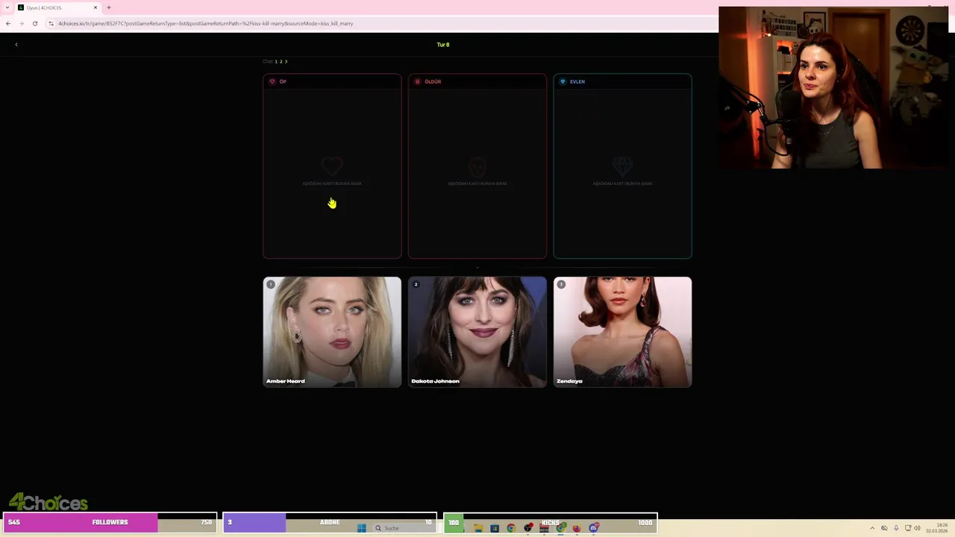Viewport: 955px width, 537px height.
Task: Click the number 1 badge on Amber Heard
Action: (271, 284)
